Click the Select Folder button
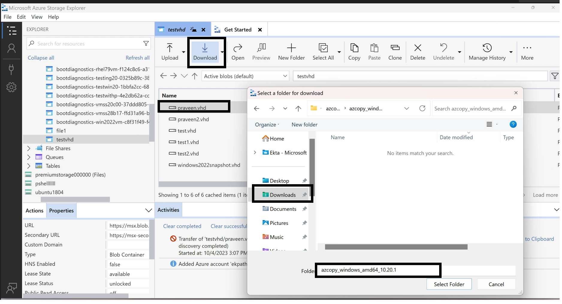This screenshot has height=304, width=562. (449, 284)
